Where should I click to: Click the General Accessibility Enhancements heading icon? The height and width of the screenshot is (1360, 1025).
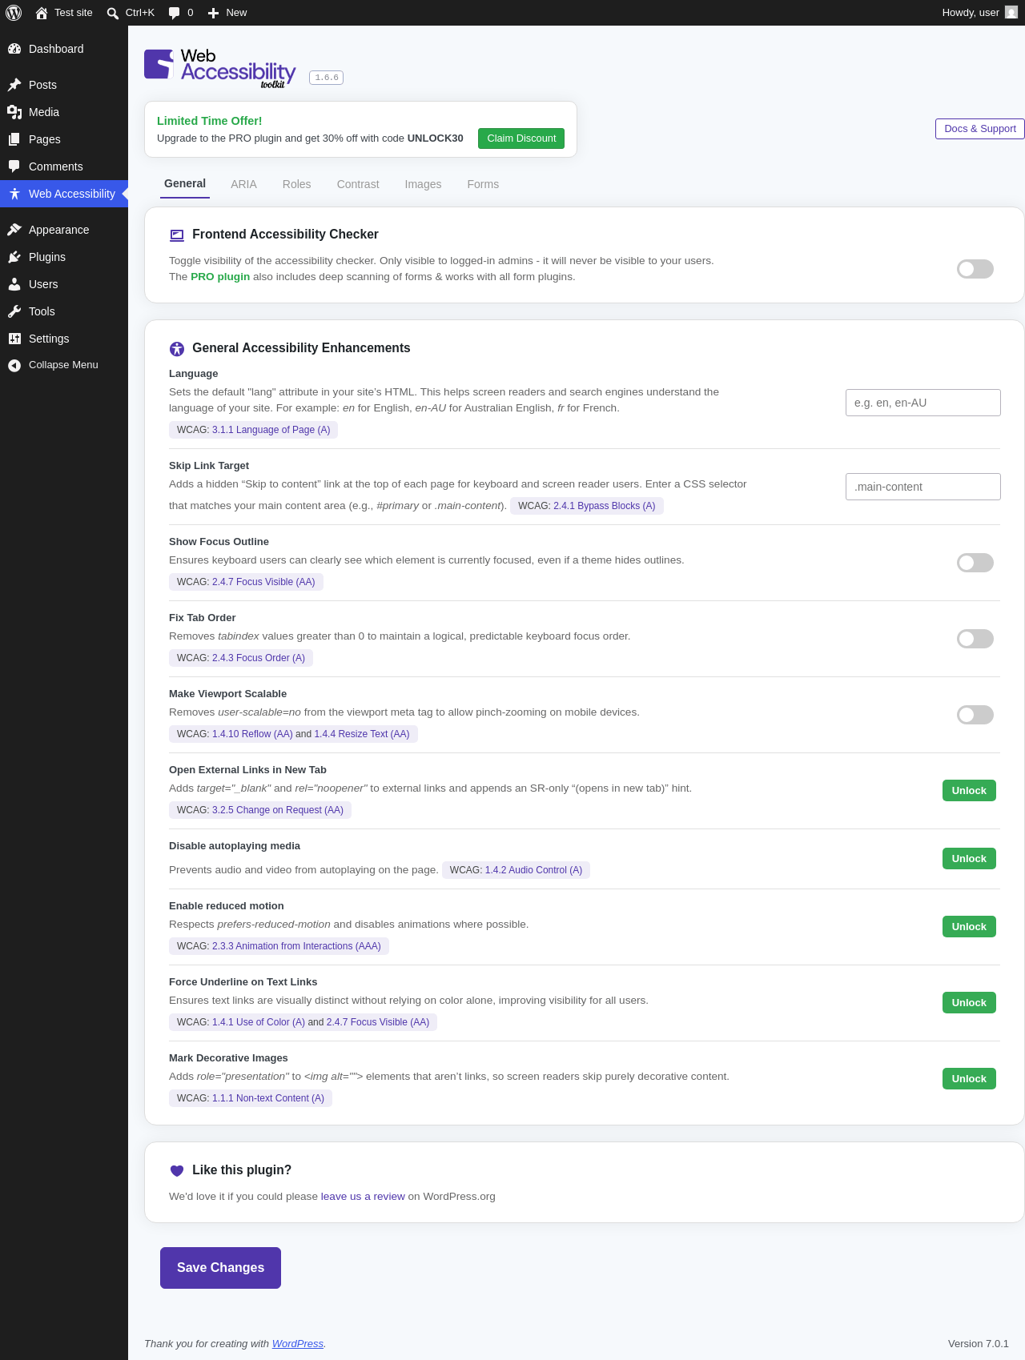[x=177, y=348]
